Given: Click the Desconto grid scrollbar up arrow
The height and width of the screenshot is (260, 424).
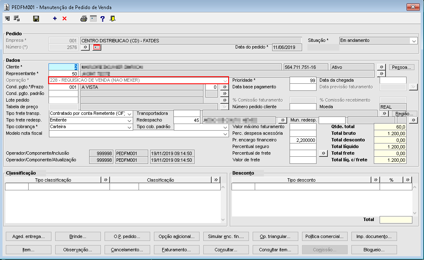Looking at the screenshot, I should (414, 187).
